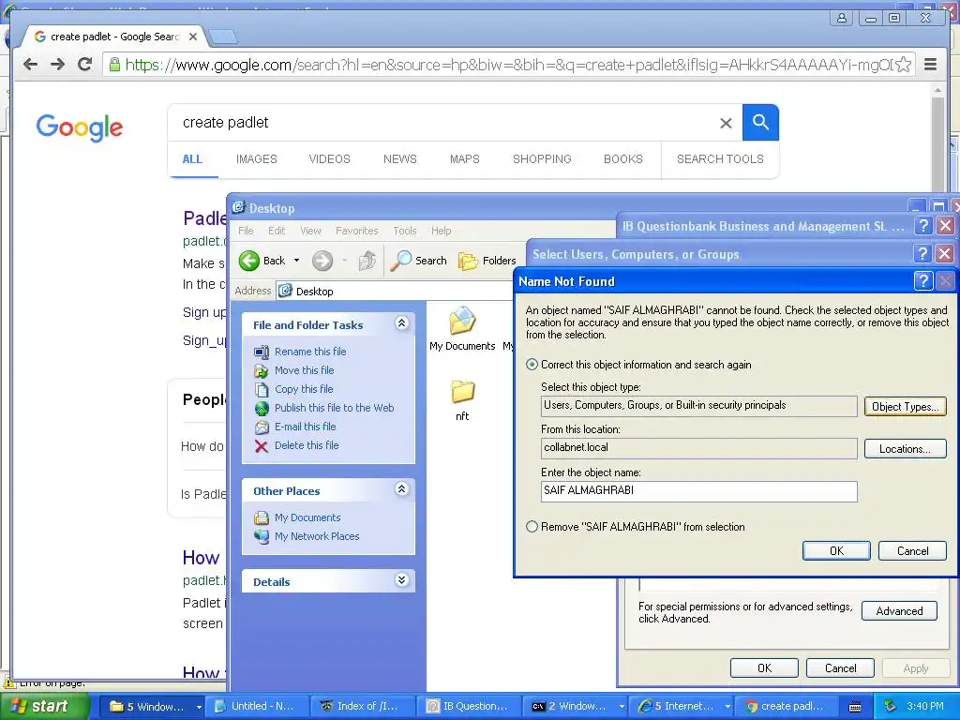Click the Delete this file red X
The height and width of the screenshot is (720, 960).
click(x=262, y=445)
